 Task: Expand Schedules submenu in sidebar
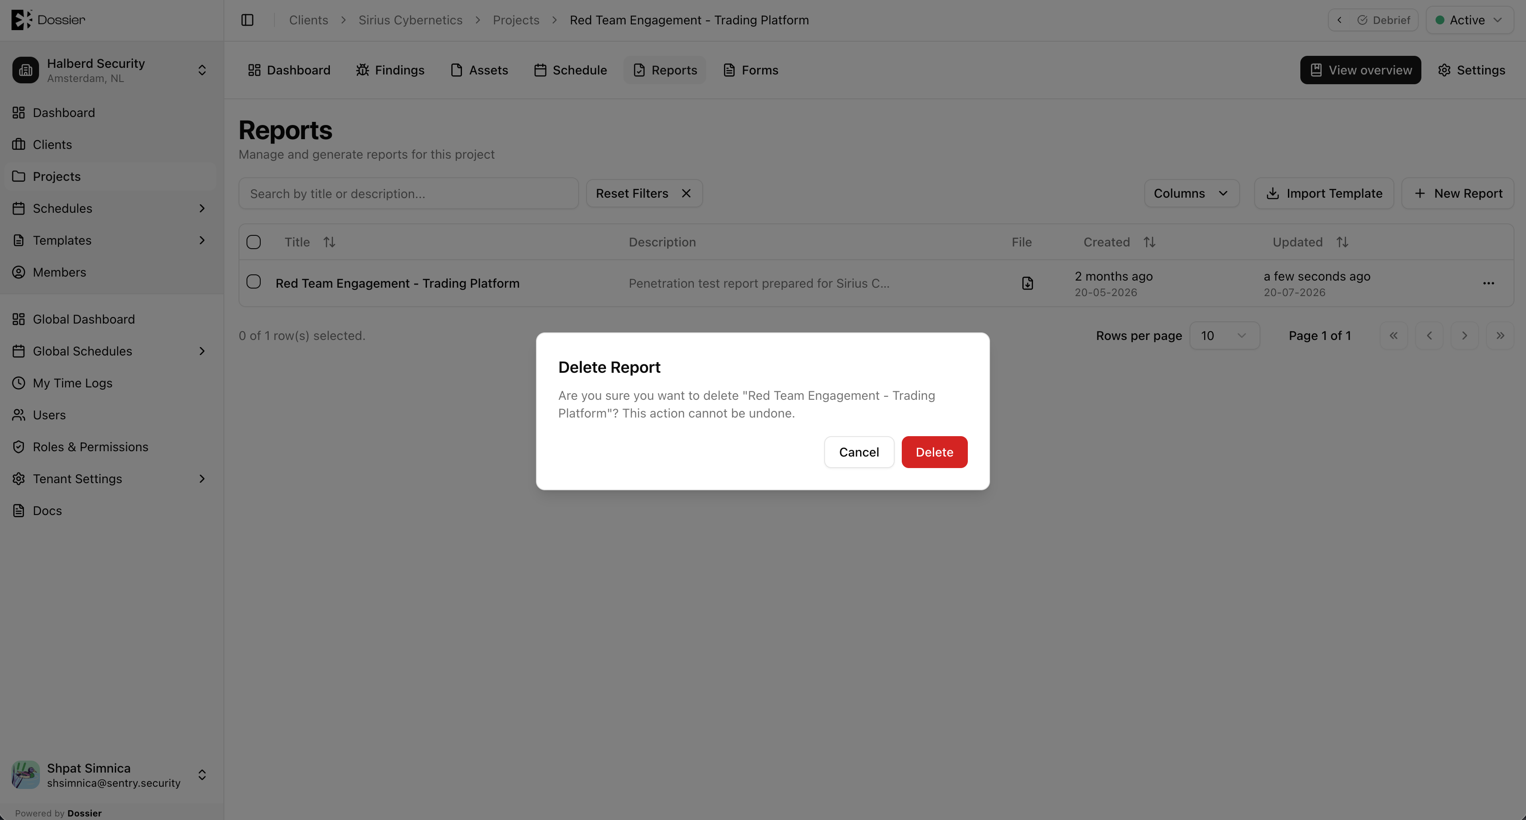coord(202,208)
